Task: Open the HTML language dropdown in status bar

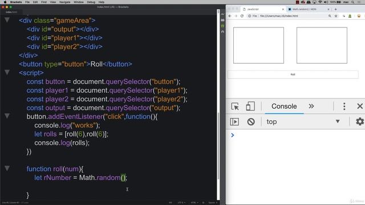Action: pos(194,203)
